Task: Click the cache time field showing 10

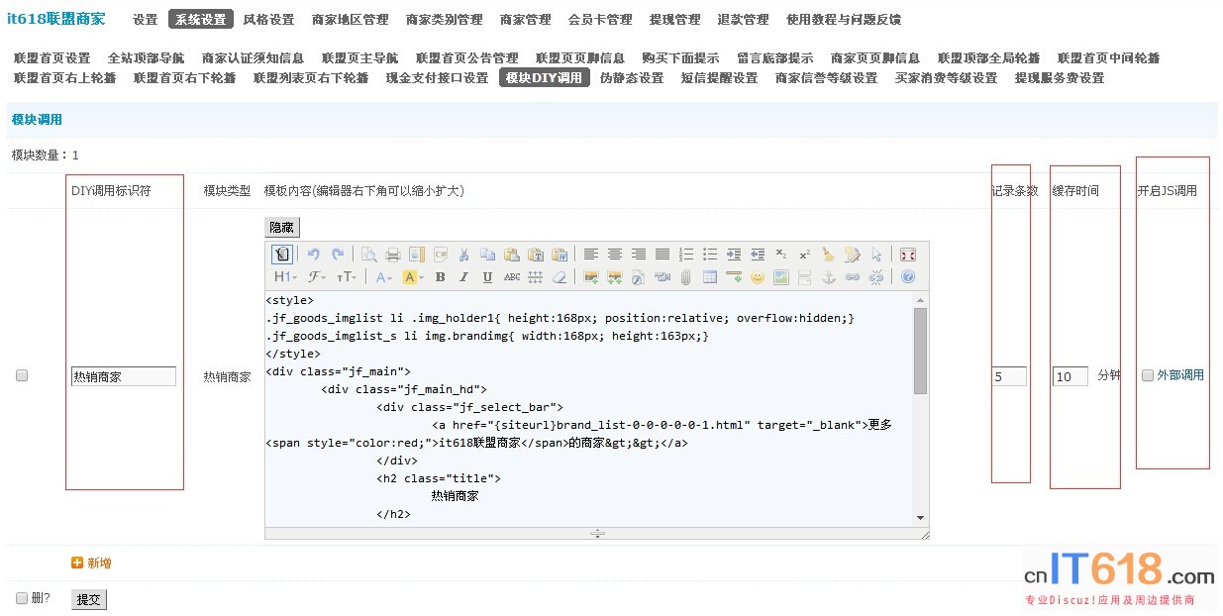Action: pyautogui.click(x=1070, y=376)
